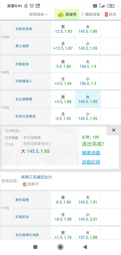Deselect highlighted 大 145.5, 1.85 bet cell
Screen dimensions: 121x255
88,99
